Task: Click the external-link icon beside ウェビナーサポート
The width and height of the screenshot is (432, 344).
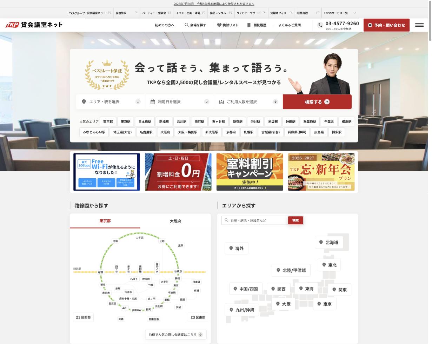Action: click(264, 13)
